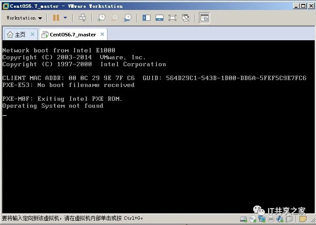Image resolution: width=316 pixels, height=225 pixels.
Task: Click the VMware icon in the title bar
Action: 6,6
